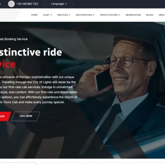Expand the plus icon beside DESTINATIONS
Screen dimensions: 165x165
(94, 15)
